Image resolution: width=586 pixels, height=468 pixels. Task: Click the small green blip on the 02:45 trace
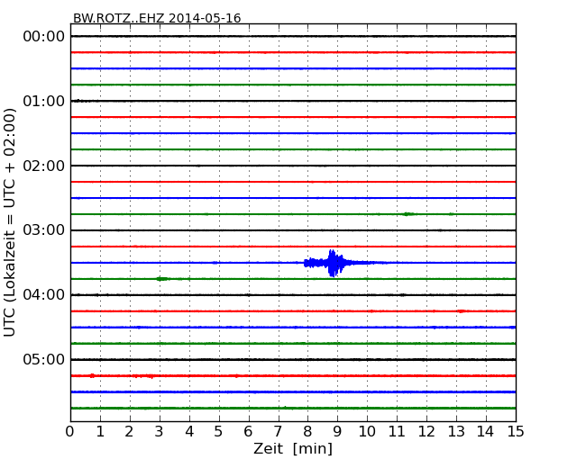tap(408, 214)
